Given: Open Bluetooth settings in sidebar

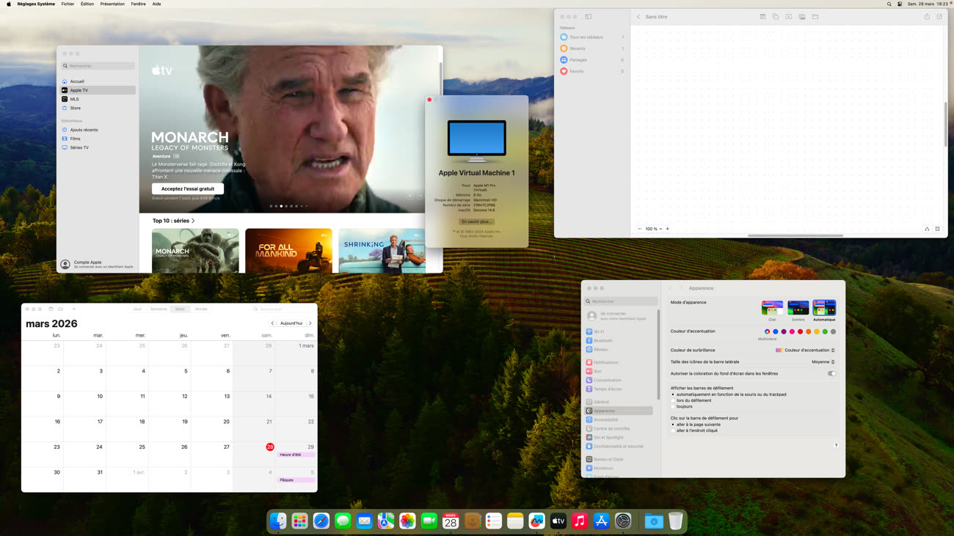Looking at the screenshot, I should click(602, 341).
